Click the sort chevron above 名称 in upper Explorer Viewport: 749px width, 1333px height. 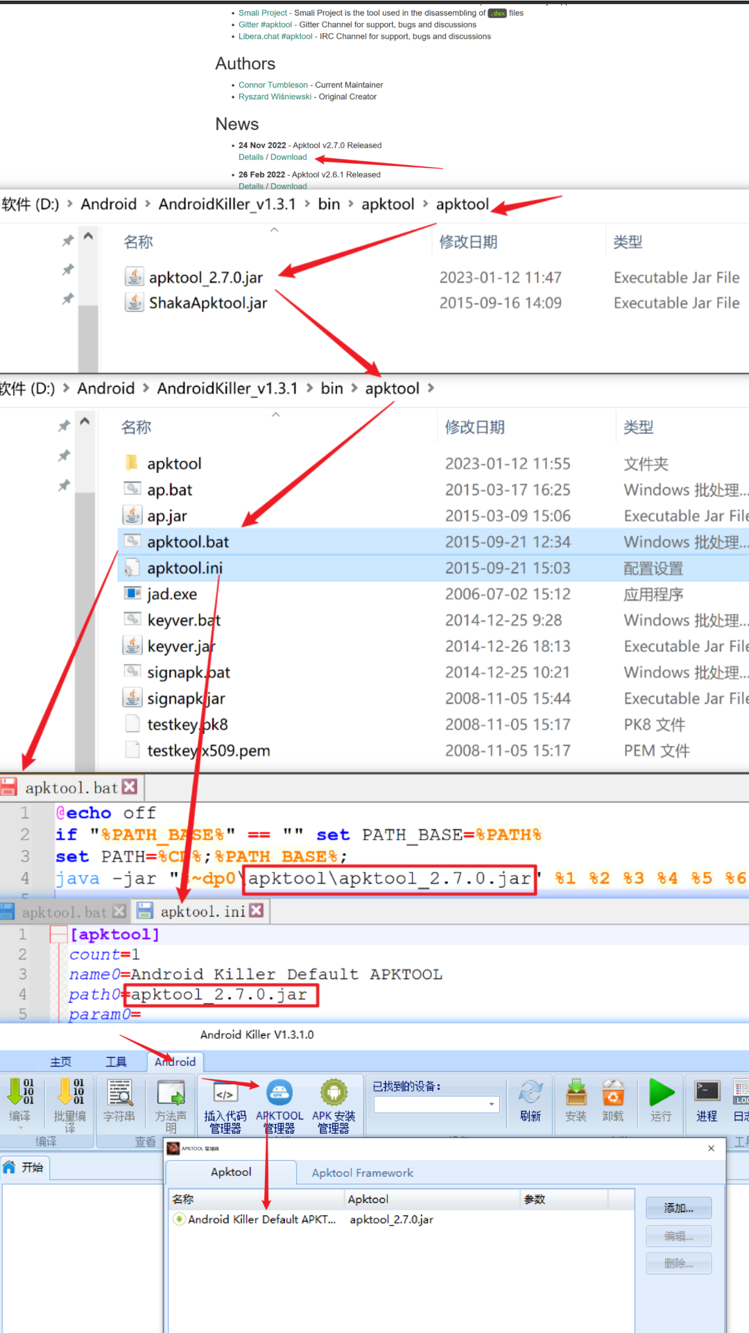274,229
